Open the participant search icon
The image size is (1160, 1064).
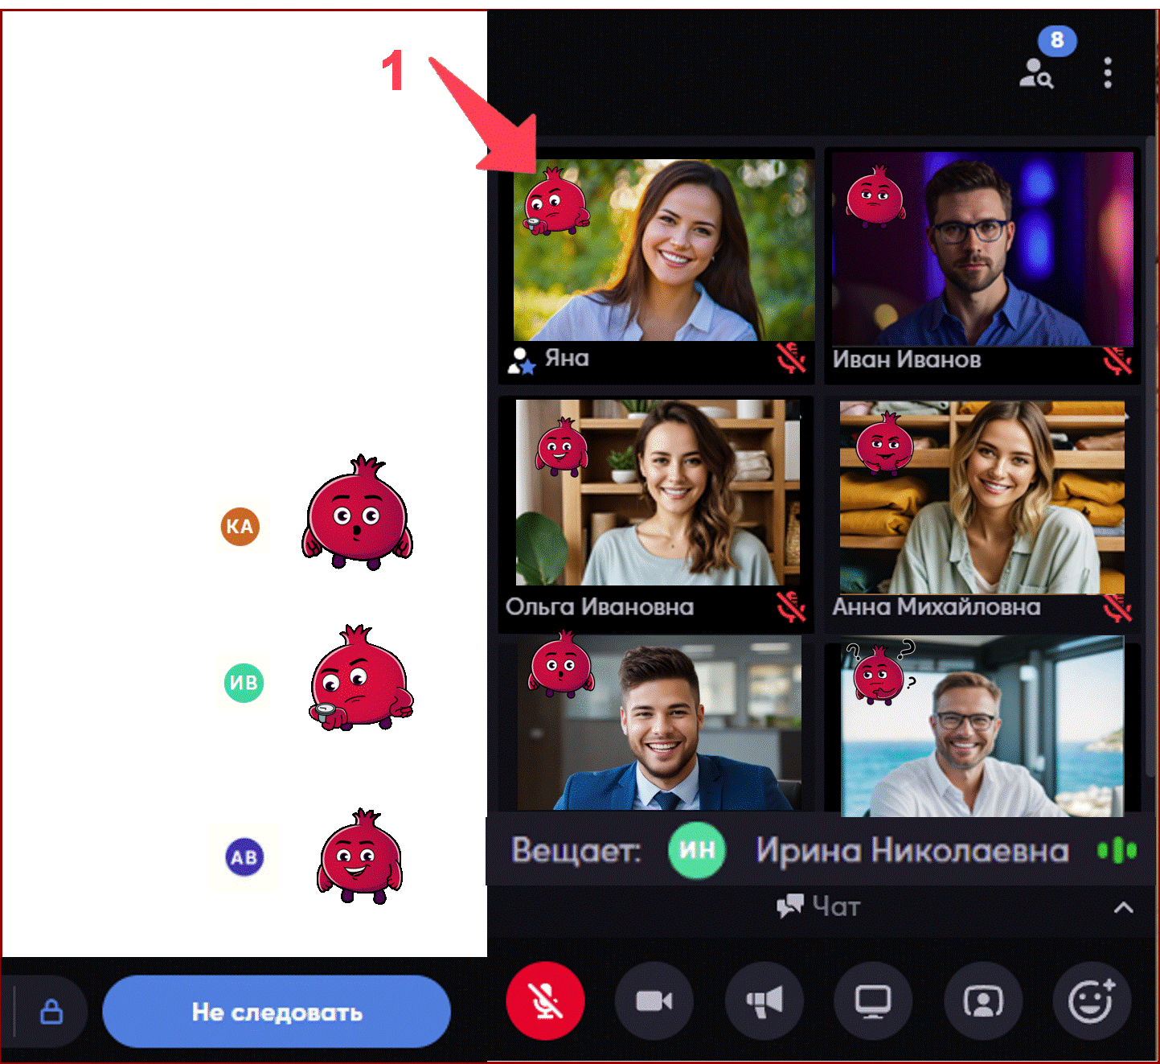(1036, 74)
